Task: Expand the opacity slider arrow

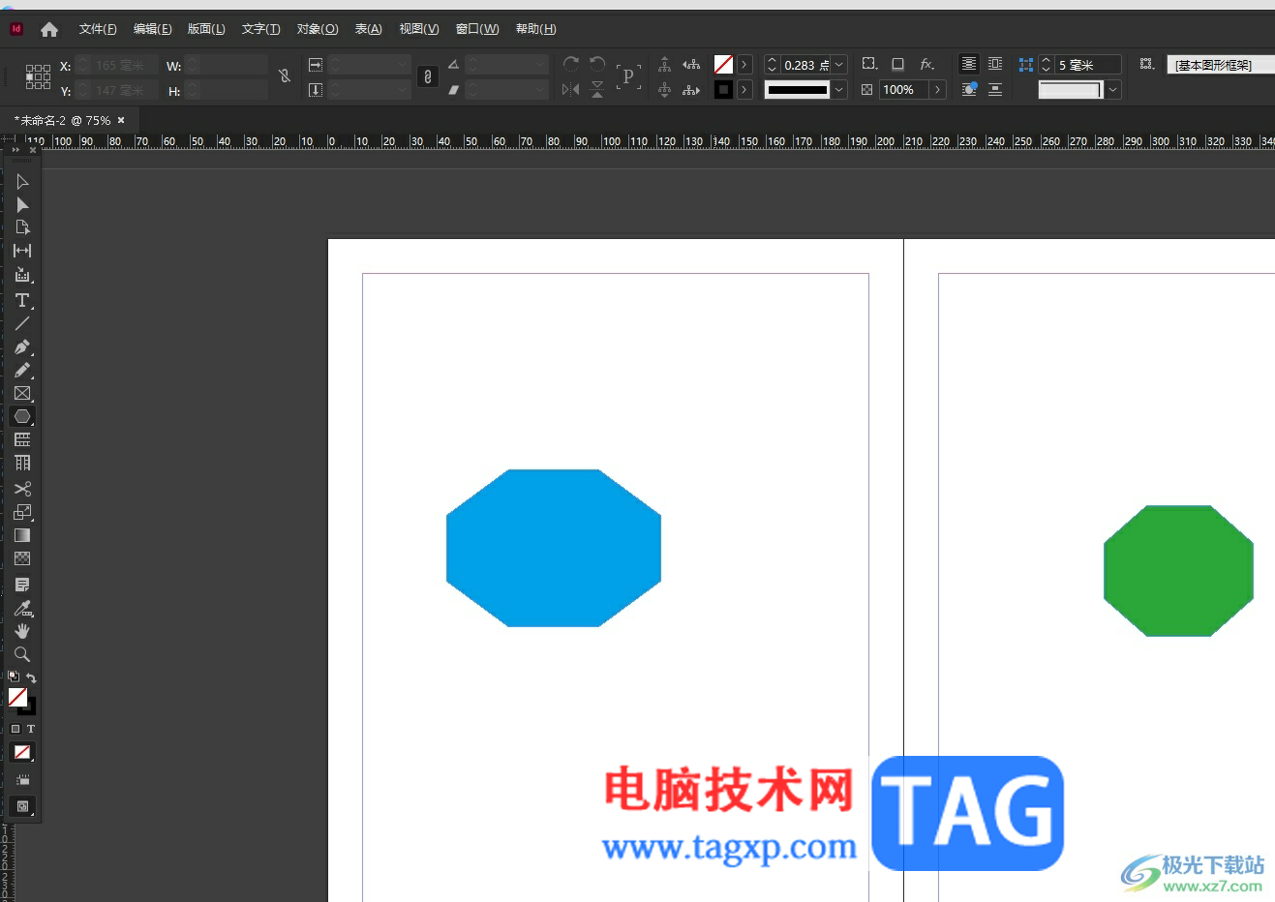Action: [937, 89]
